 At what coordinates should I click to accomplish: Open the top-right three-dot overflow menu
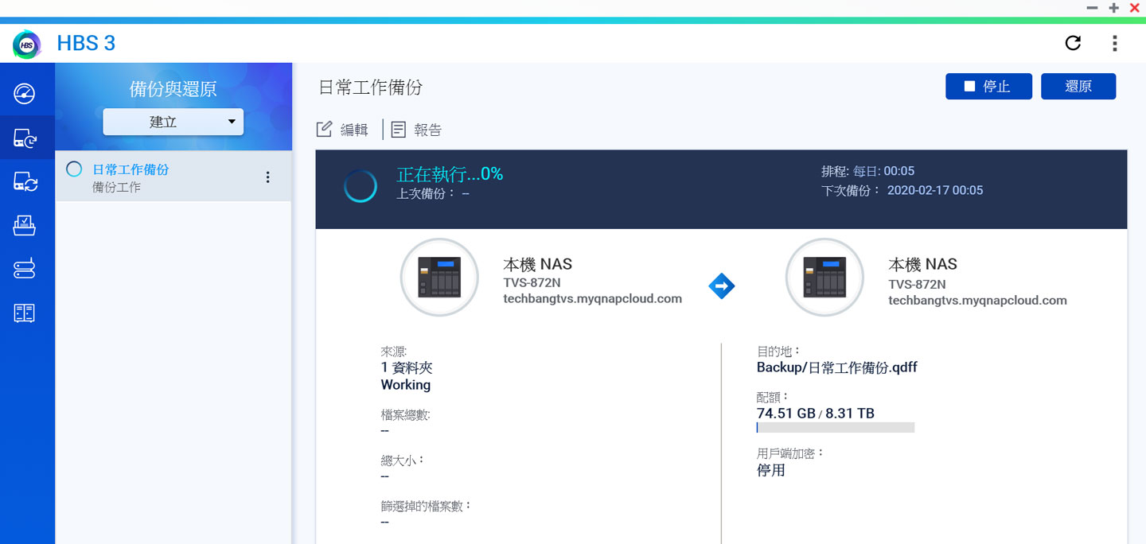1115,43
